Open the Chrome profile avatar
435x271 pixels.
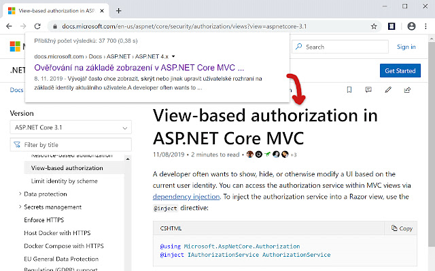click(411, 26)
